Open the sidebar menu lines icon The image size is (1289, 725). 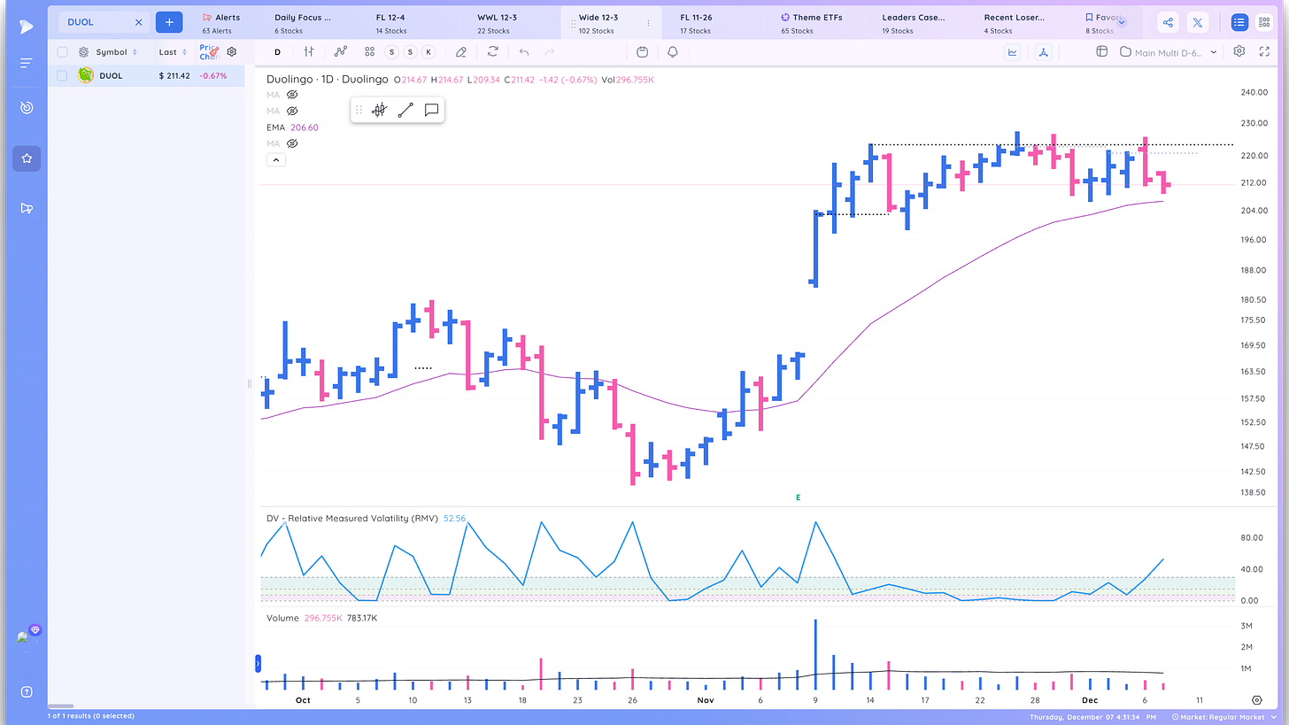pos(27,63)
